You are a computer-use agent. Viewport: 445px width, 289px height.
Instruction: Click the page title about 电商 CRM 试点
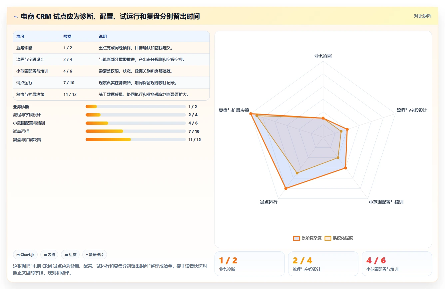point(110,16)
